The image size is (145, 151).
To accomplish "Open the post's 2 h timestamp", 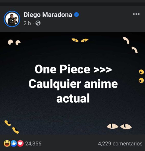I will click(x=27, y=23).
